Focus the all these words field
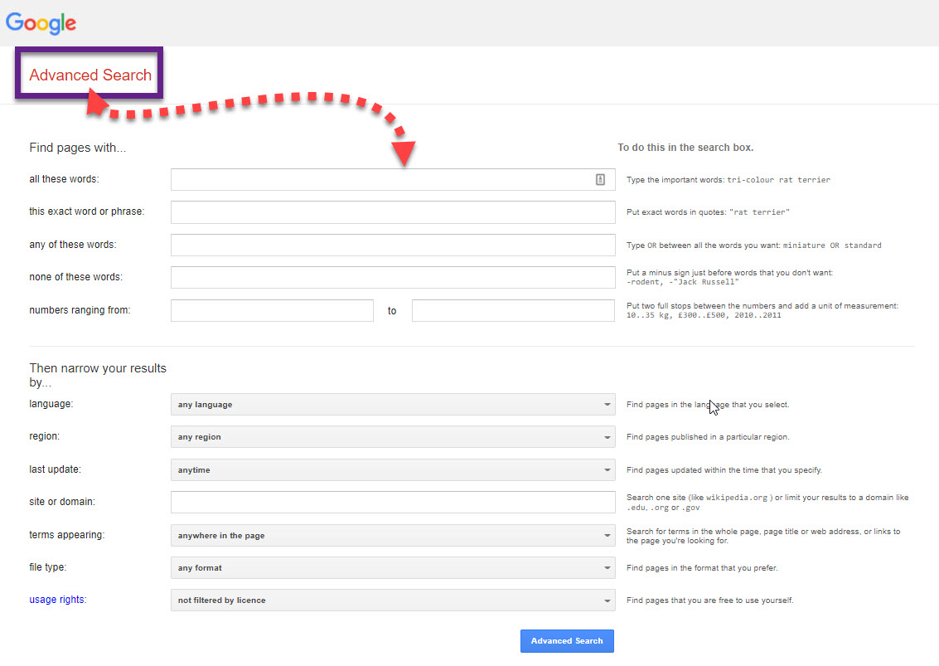The width and height of the screenshot is (939, 666). (x=381, y=179)
